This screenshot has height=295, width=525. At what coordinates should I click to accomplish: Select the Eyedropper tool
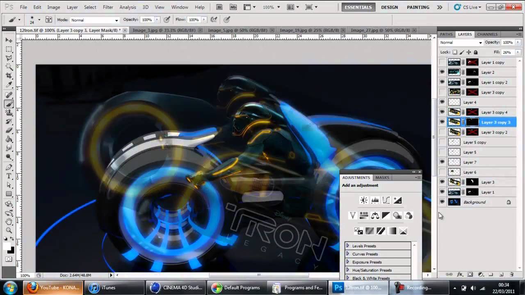(x=9, y=85)
